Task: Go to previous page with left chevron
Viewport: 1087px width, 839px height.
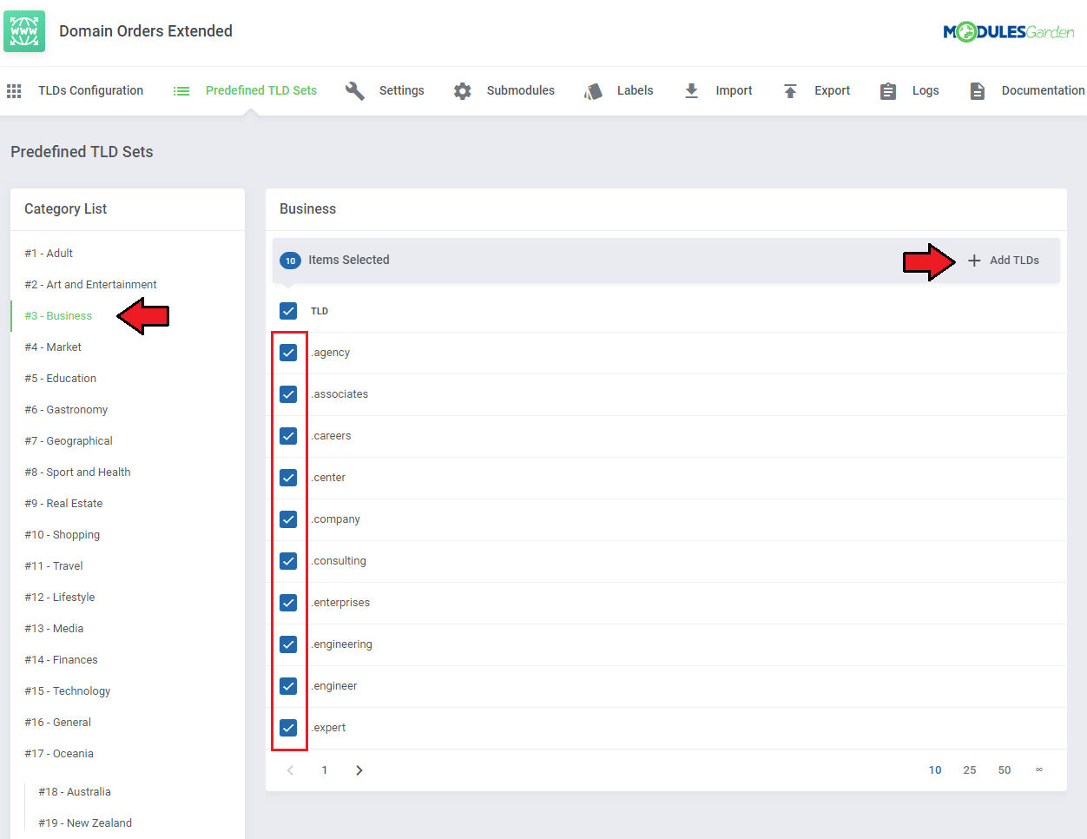Action: click(290, 770)
